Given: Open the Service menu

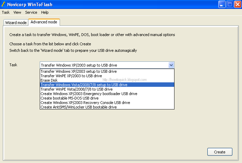Looking at the screenshot, I should [31, 12].
